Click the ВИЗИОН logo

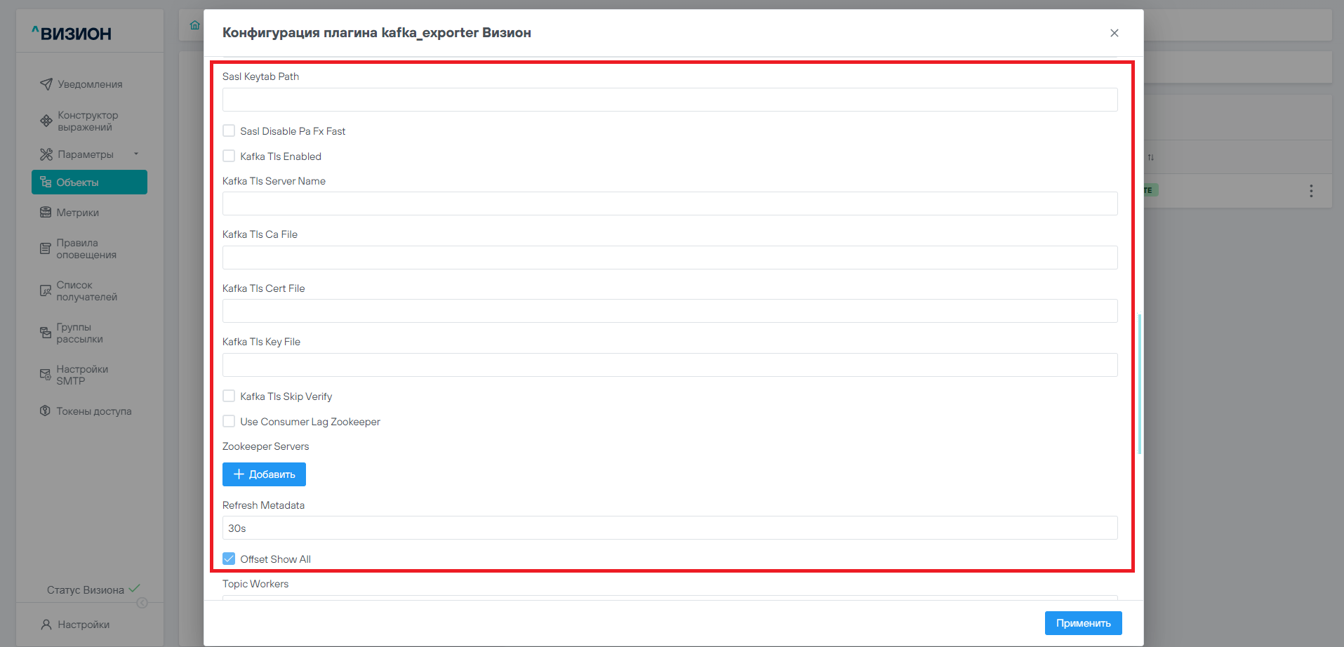click(x=72, y=33)
